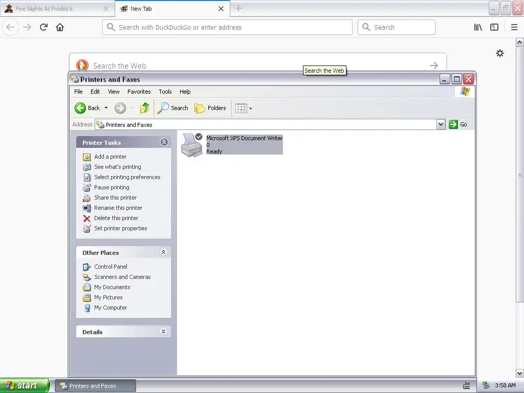This screenshot has width=524, height=393.
Task: Click the Firefox address bar field
Action: 227,28
